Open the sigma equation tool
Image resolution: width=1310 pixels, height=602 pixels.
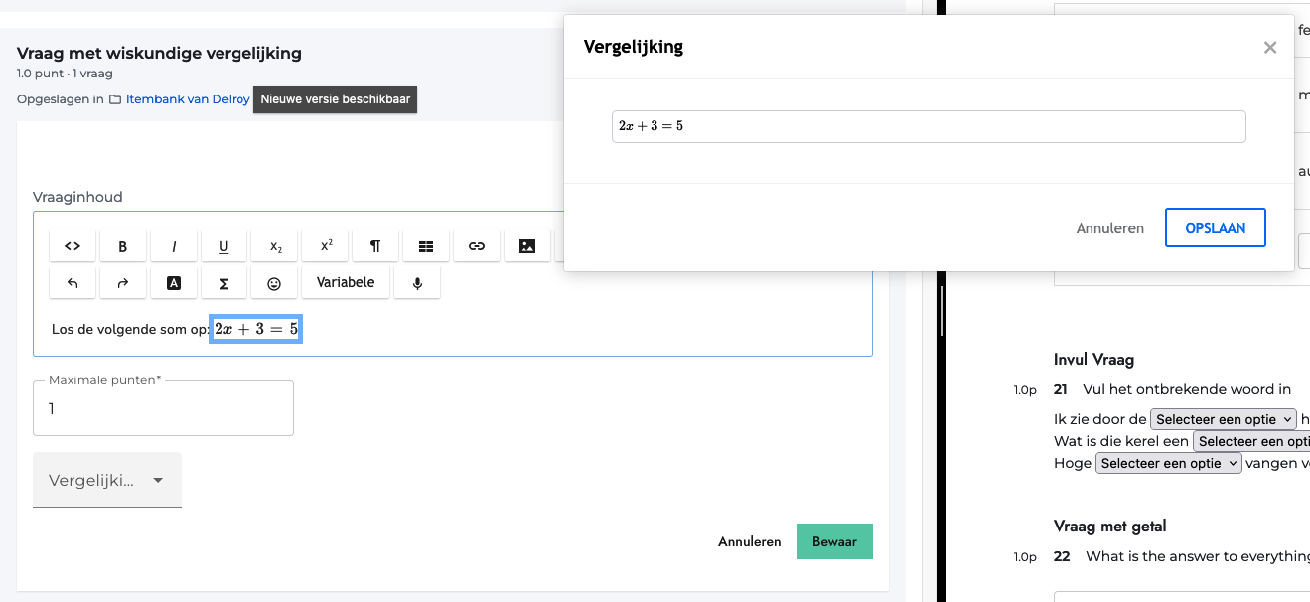[224, 283]
